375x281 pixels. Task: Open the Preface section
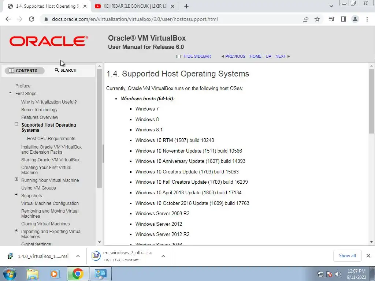23,86
